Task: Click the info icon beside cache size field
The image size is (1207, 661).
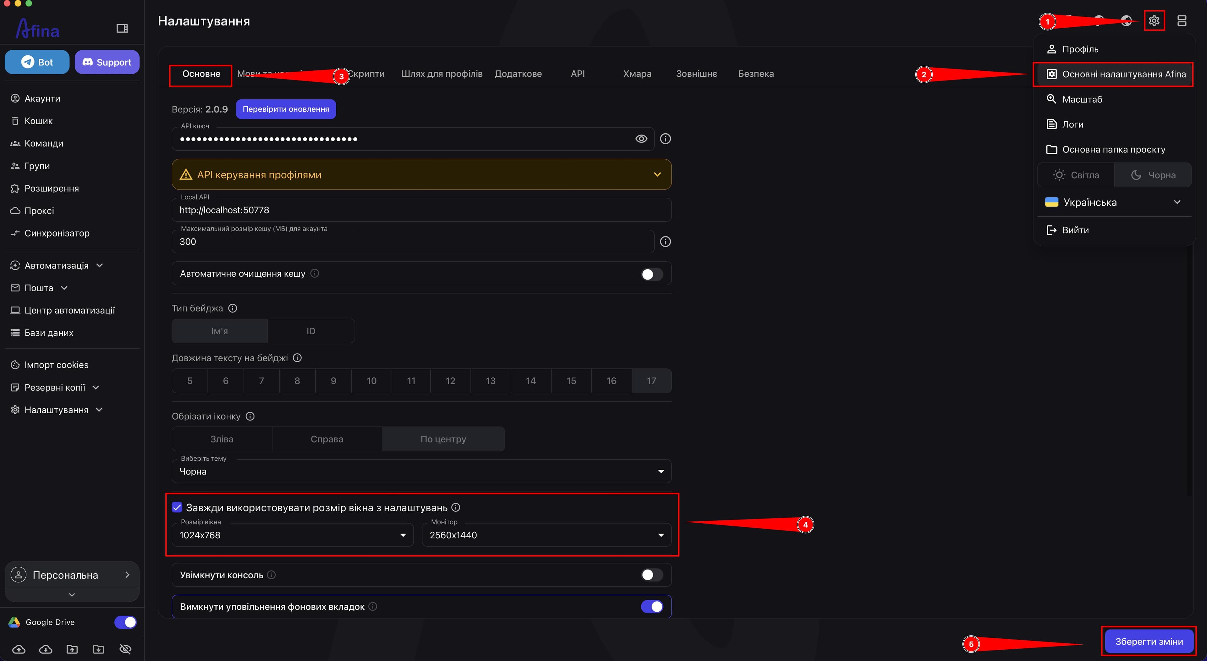Action: pos(665,242)
